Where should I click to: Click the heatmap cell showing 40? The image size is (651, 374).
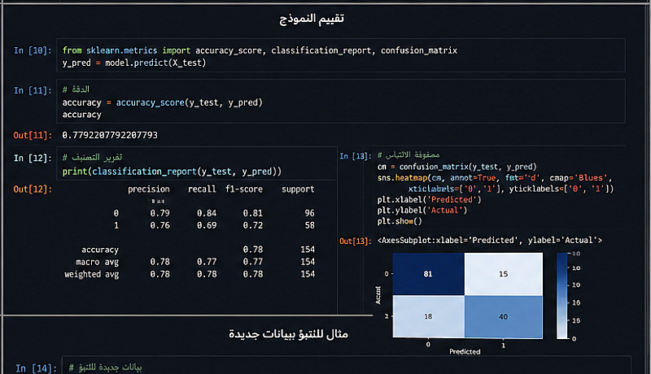pos(505,315)
